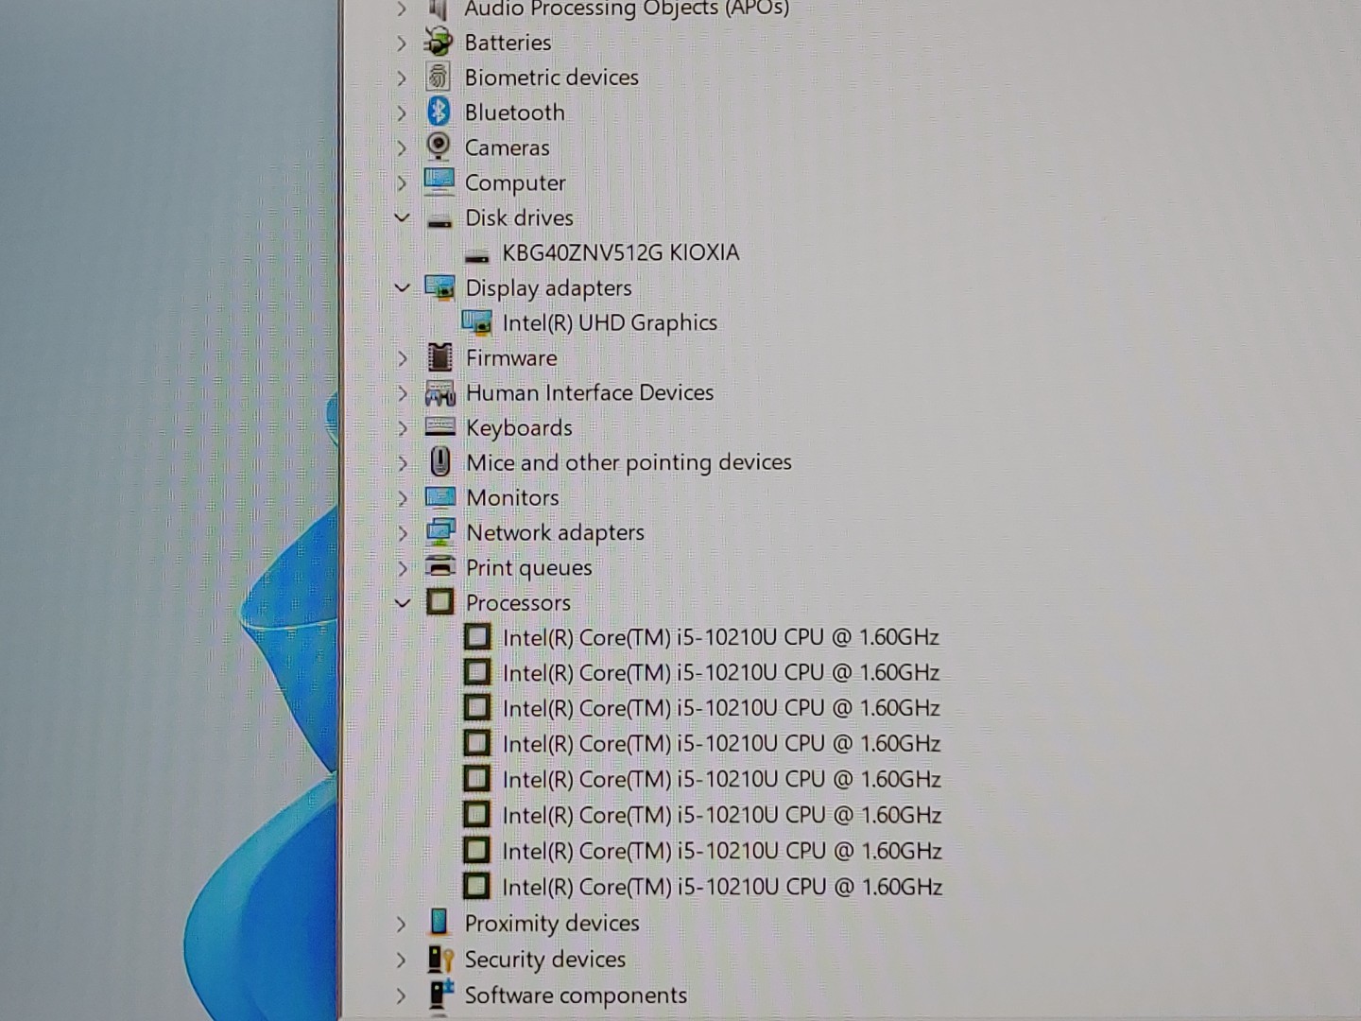The width and height of the screenshot is (1361, 1021).
Task: Select the KBG40ZNV512G KIOXIA disk drive
Action: [x=620, y=252]
